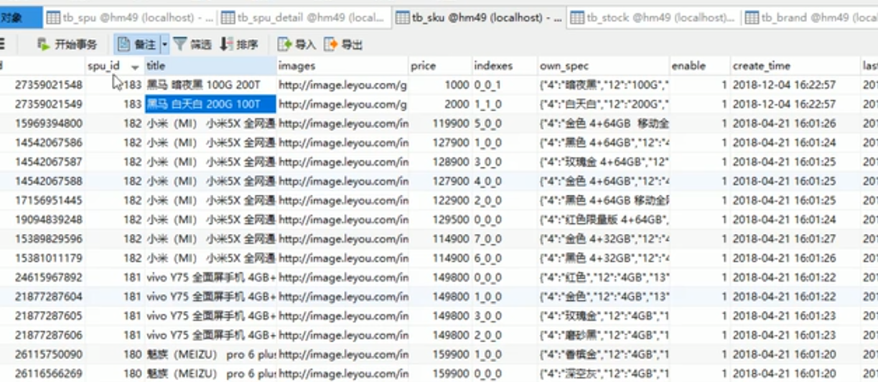
Task: Click id cell 15389829596
Action: [49, 239]
